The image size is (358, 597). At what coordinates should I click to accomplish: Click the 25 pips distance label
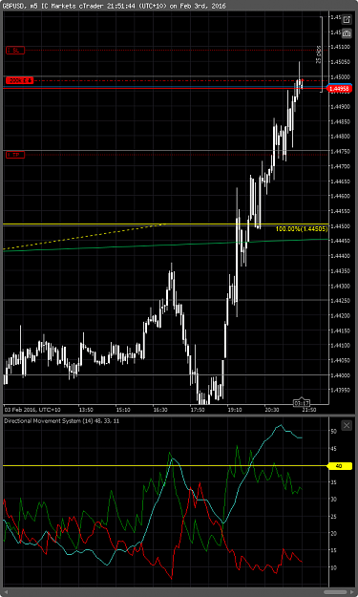click(x=319, y=54)
